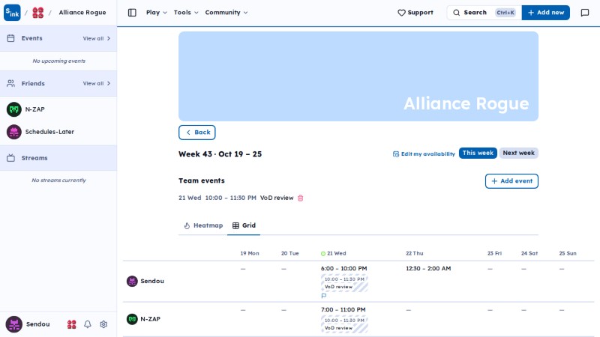Go Back to team page
The image size is (600, 337).
point(197,133)
